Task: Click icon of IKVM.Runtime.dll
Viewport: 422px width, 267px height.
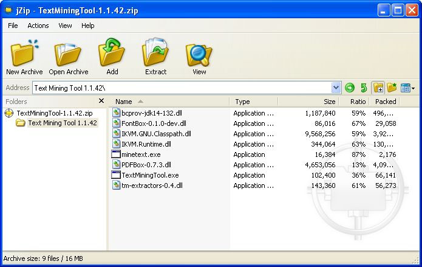Action: 116,144
